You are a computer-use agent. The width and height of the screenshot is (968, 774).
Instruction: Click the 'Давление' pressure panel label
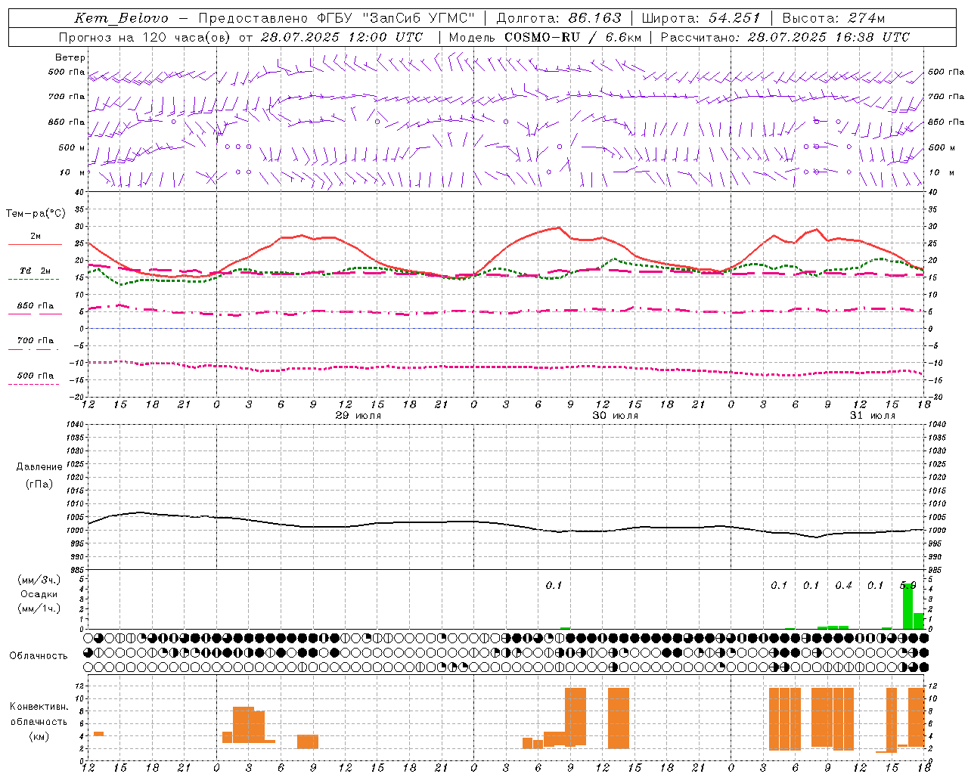coord(39,467)
